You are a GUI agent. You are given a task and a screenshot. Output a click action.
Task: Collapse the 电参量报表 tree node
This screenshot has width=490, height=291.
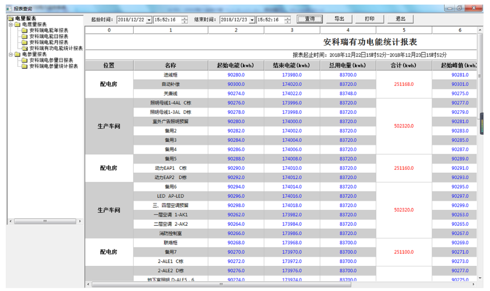10,54
